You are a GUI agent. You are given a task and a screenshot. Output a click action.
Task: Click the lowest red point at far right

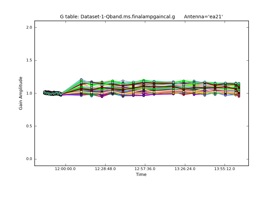coord(238,96)
